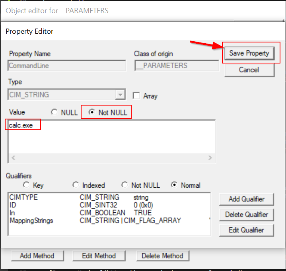Open the CIM_STRING type dropdown
This screenshot has width=286, height=271.
coord(119,95)
